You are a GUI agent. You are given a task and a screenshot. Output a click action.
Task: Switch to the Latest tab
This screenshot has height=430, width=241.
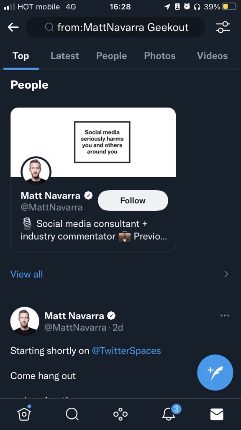click(x=65, y=56)
